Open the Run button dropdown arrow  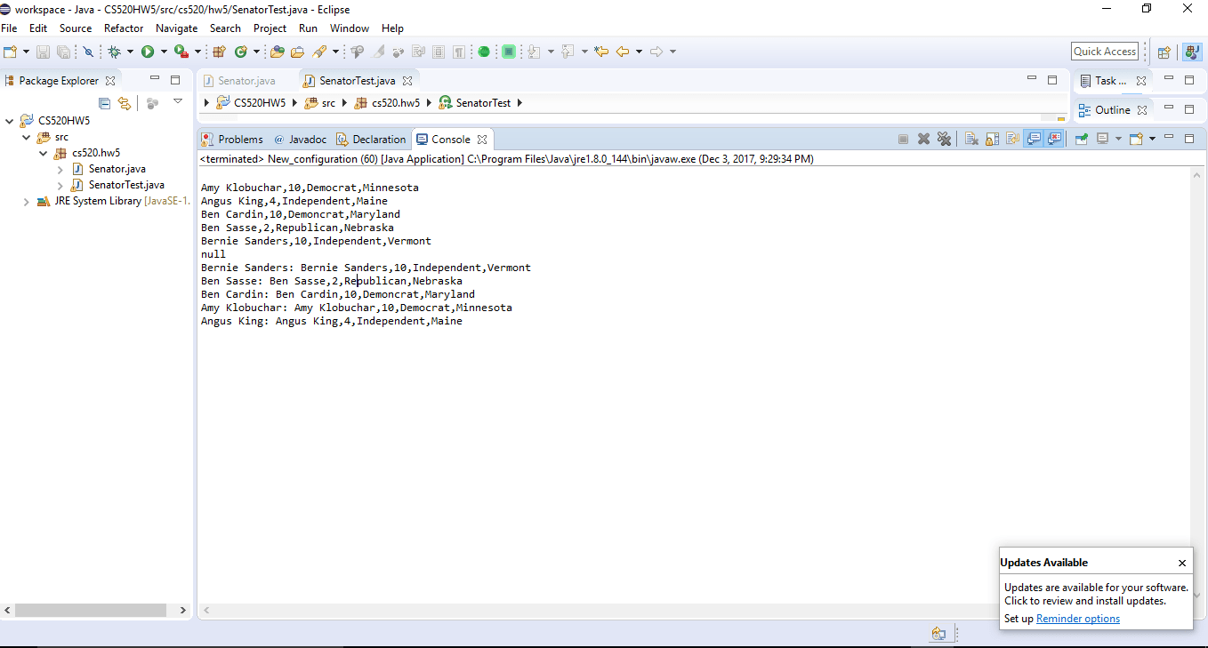164,52
